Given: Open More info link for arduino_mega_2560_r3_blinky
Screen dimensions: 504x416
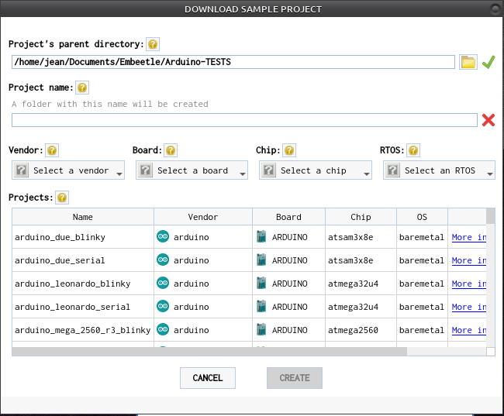Looking at the screenshot, I should [469, 330].
